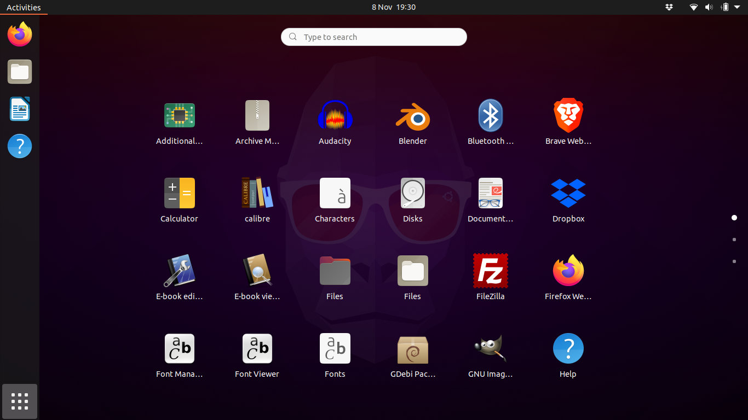Open the E-book editor
Viewport: 748px width, 420px height.
[180, 278]
